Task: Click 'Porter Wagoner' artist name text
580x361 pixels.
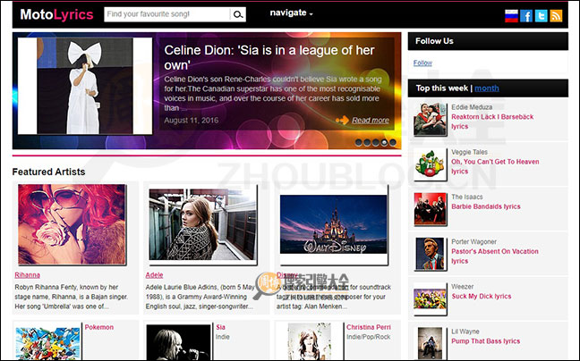Action: coord(473,242)
